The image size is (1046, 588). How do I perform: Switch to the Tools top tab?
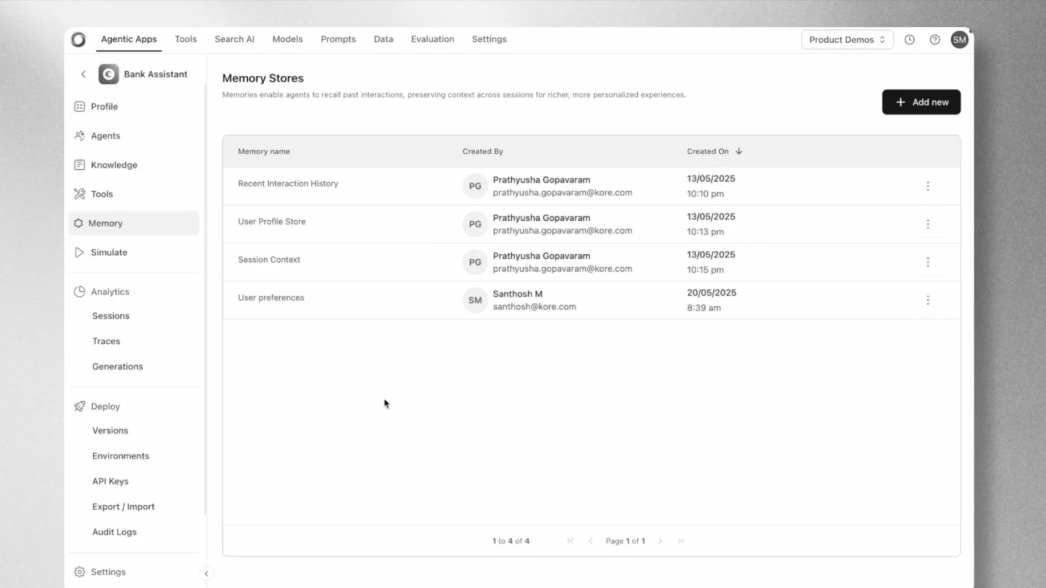186,39
